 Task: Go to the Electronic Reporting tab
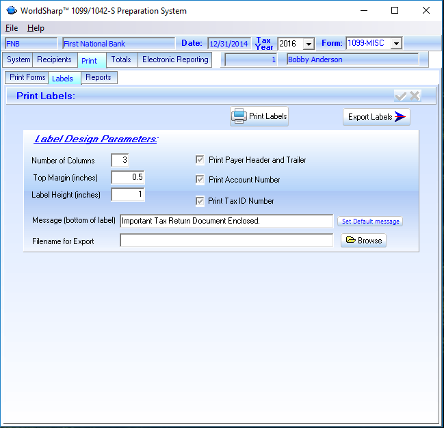coord(175,59)
